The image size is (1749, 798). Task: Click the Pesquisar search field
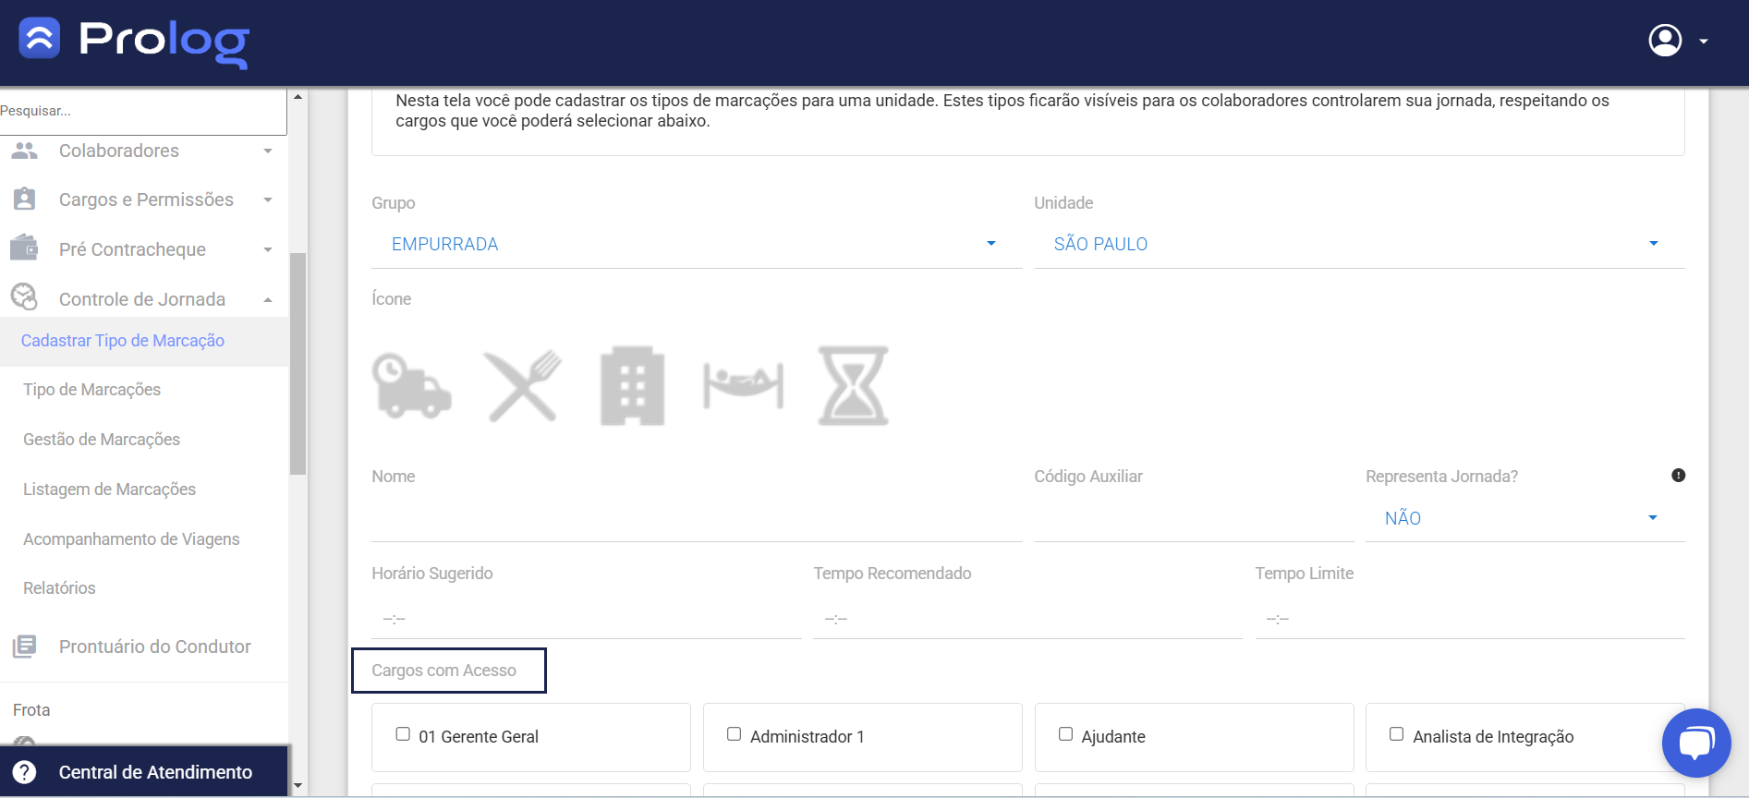[143, 111]
